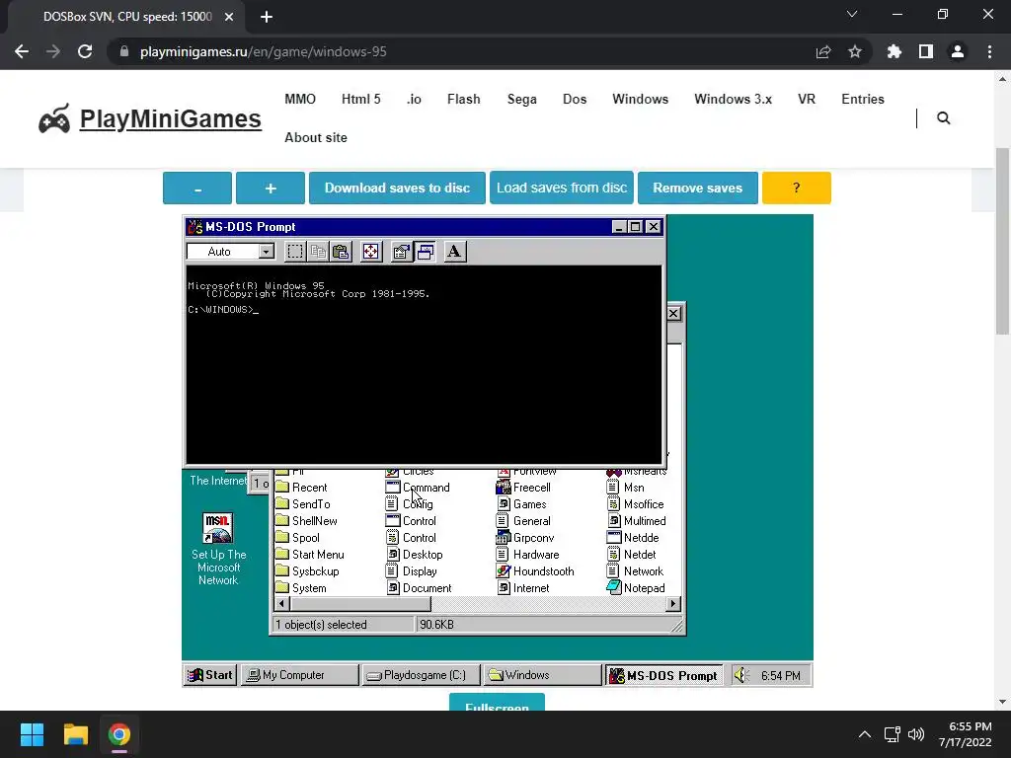Viewport: 1011px width, 758px height.
Task: Open the Sega category in site menu
Action: pyautogui.click(x=521, y=100)
